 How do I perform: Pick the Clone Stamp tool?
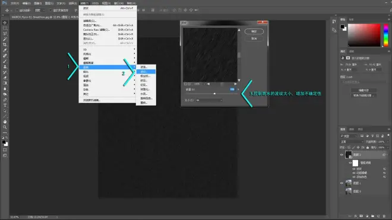click(5, 66)
